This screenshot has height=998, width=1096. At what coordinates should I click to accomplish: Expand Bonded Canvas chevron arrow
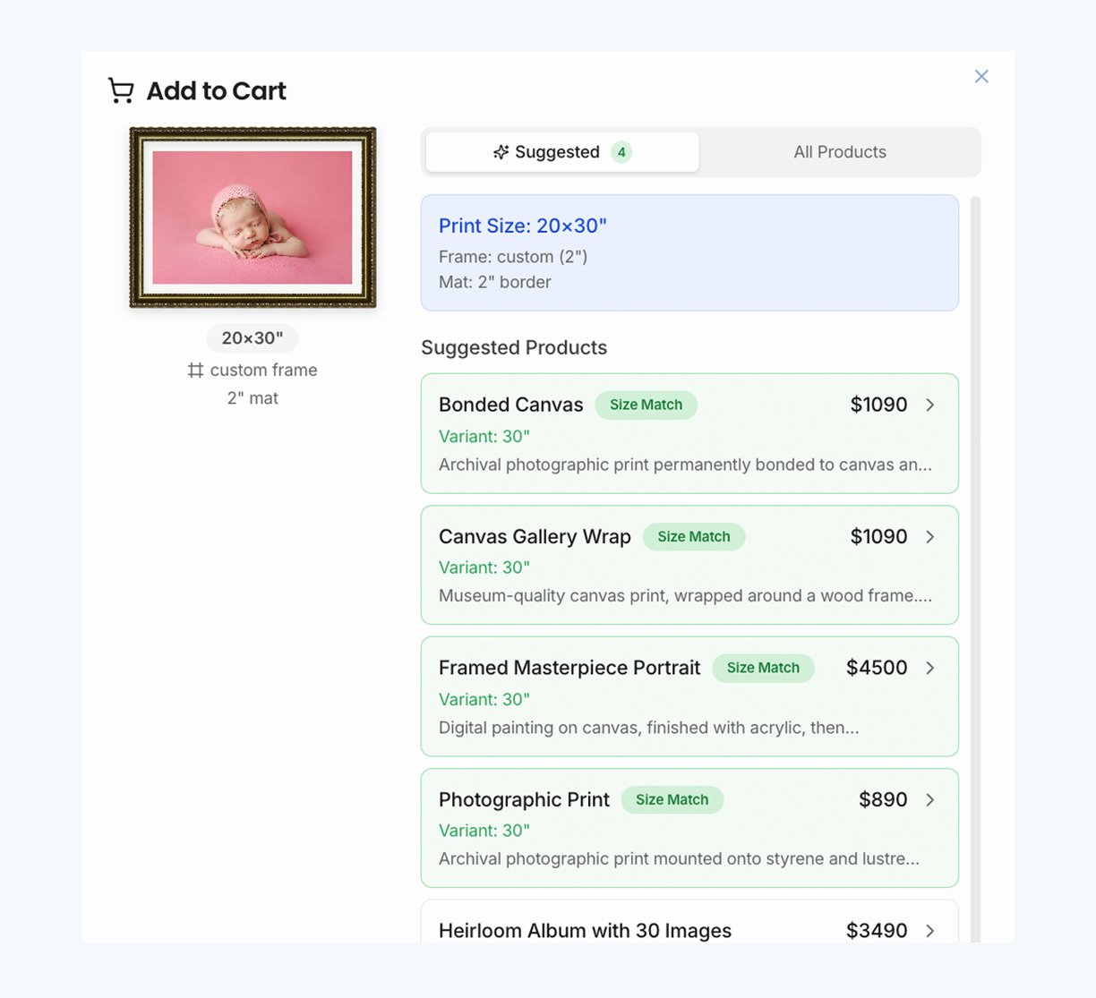(x=930, y=405)
